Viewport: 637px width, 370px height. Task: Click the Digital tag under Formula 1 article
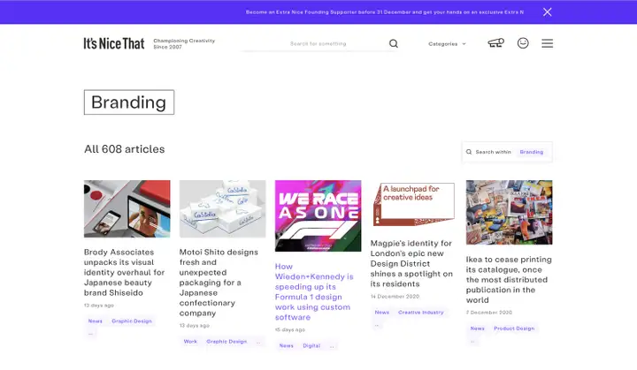tap(311, 345)
